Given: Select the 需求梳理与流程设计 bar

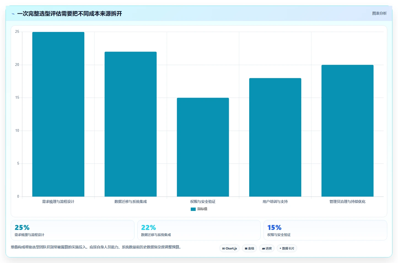Looking at the screenshot, I should pyautogui.click(x=58, y=114).
